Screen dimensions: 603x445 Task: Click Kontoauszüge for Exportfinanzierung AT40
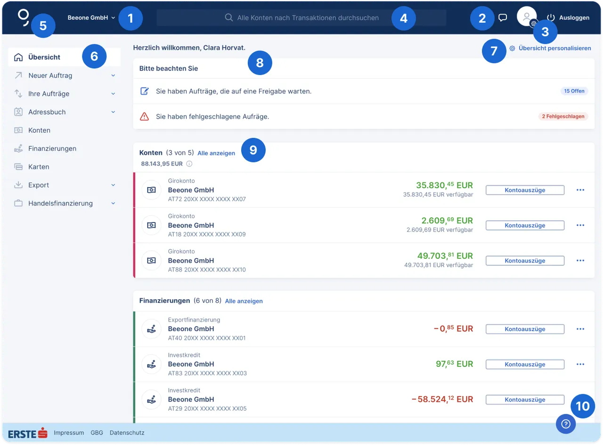click(525, 329)
